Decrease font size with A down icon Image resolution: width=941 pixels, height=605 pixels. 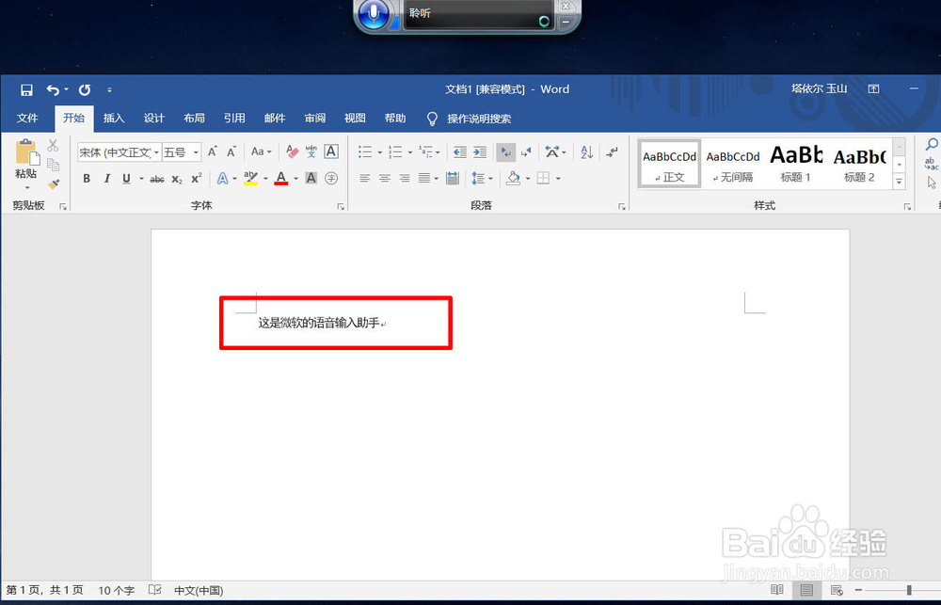point(231,151)
